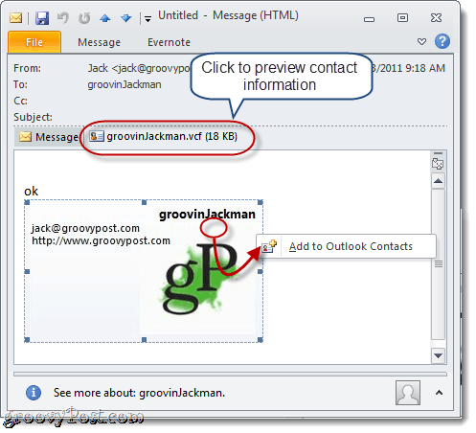Go to the next item arrow
The width and height of the screenshot is (476, 433).
(x=126, y=18)
